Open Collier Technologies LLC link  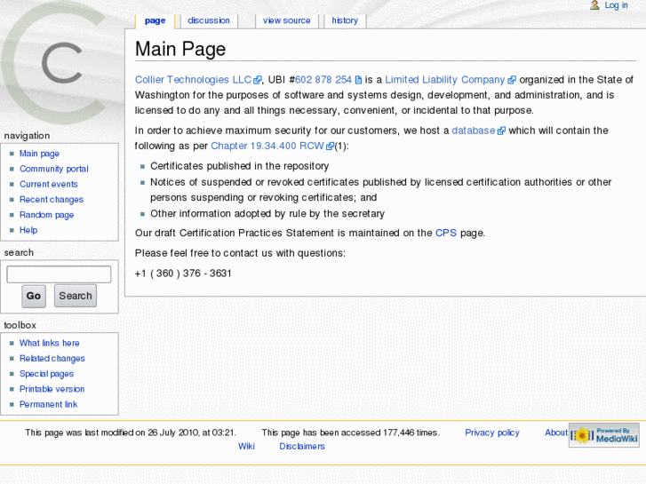click(x=193, y=80)
